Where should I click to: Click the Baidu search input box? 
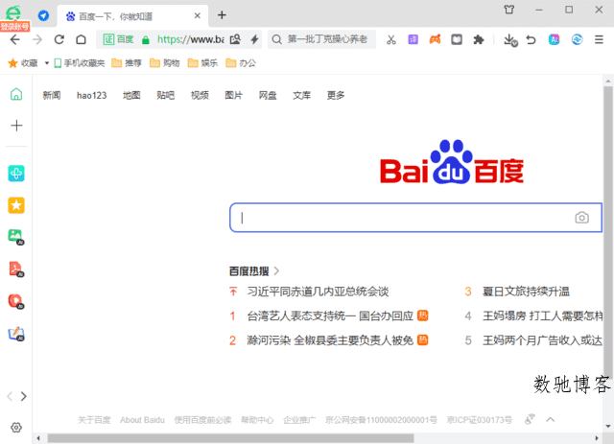(x=415, y=218)
